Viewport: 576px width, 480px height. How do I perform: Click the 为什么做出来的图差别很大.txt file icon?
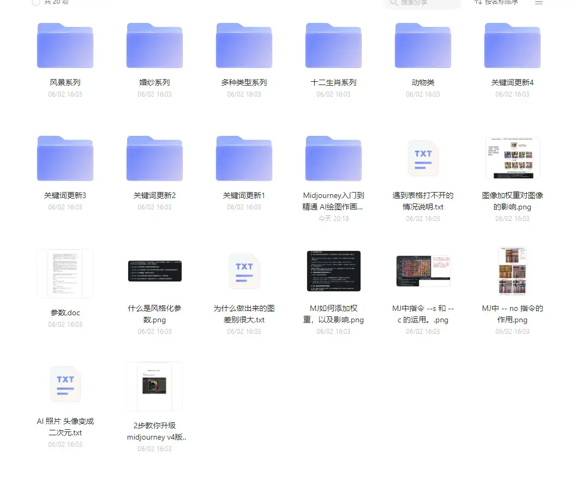click(244, 271)
